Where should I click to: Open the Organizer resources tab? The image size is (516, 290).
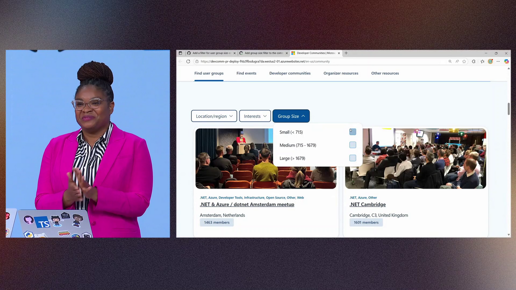[x=341, y=73]
